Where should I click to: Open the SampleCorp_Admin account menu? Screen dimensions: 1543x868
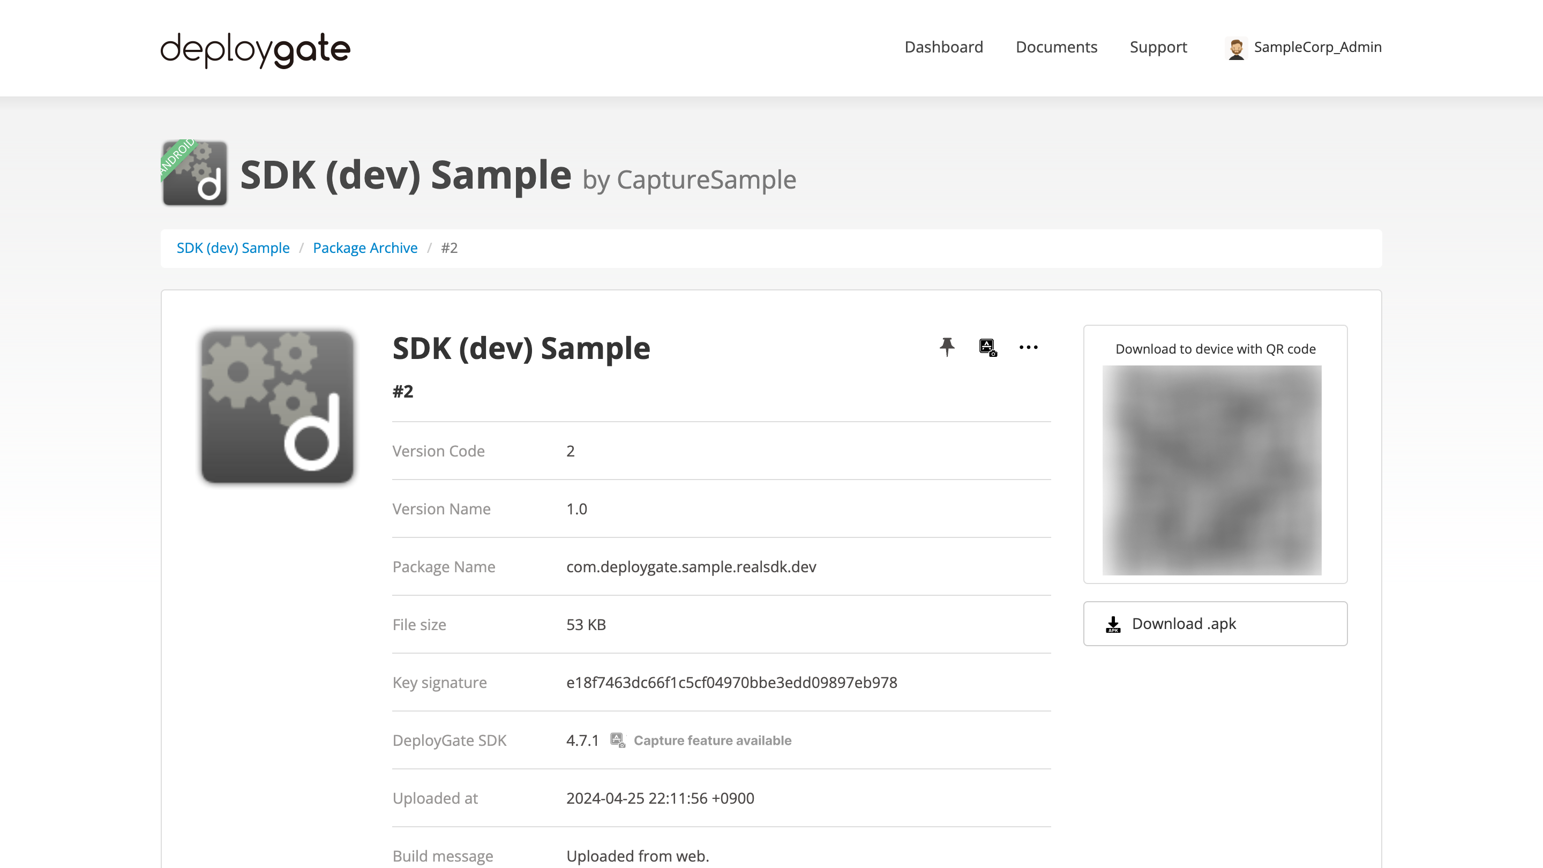(1318, 47)
